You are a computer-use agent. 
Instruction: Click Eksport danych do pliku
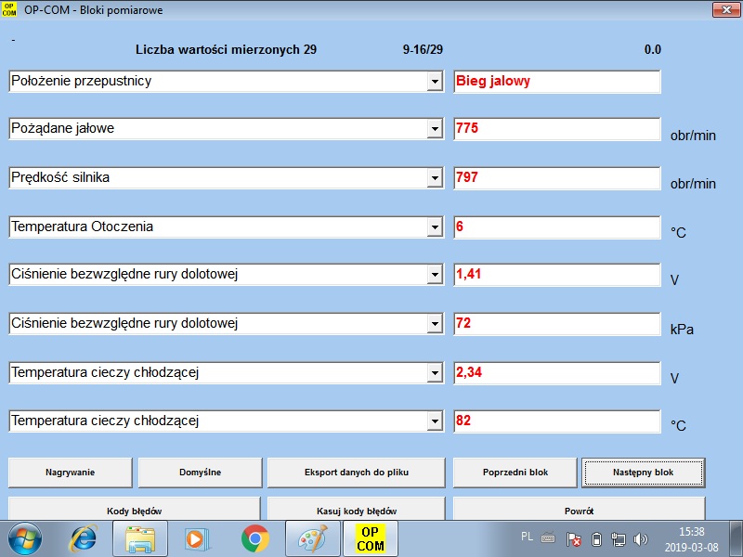357,473
